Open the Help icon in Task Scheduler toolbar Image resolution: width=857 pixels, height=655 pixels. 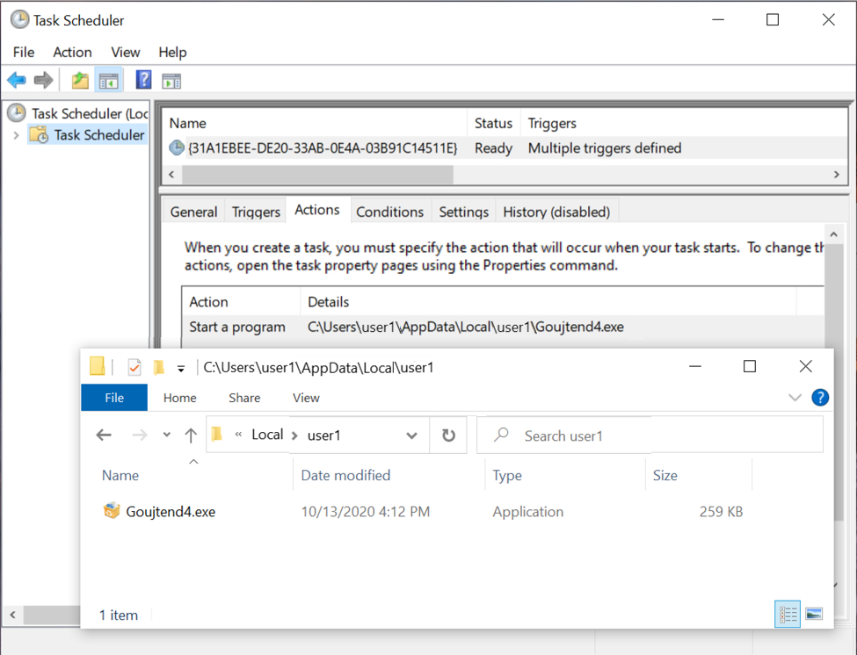tap(143, 81)
